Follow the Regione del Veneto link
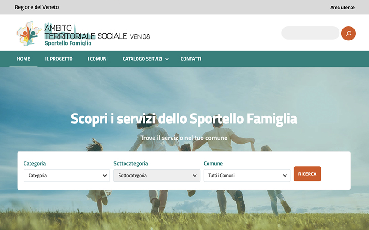 (x=37, y=7)
